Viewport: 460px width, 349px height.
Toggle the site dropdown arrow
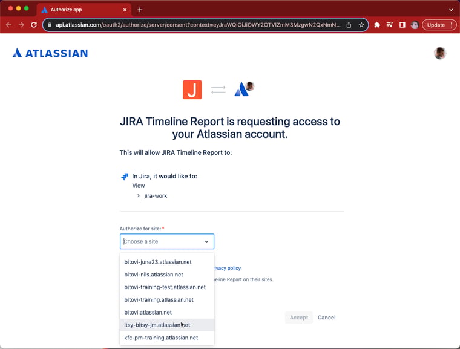point(206,241)
